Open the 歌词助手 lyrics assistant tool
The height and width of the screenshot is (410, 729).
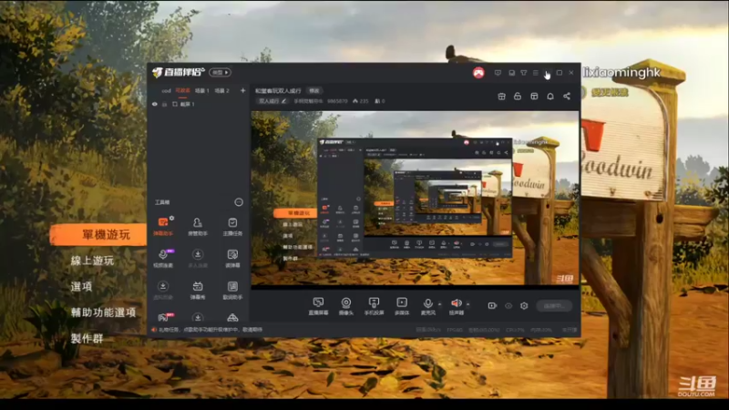(x=232, y=289)
